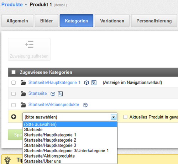Image resolution: width=178 pixels, height=164 pixels.
Task: Click folder icon of the plain Startseite row
Action: (23, 94)
